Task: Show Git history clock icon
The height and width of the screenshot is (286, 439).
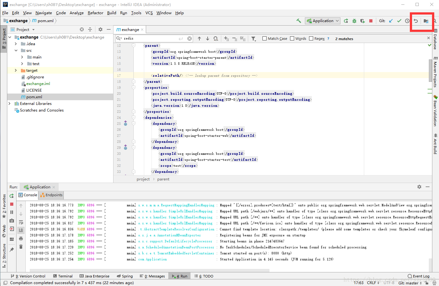Action: click(407, 21)
